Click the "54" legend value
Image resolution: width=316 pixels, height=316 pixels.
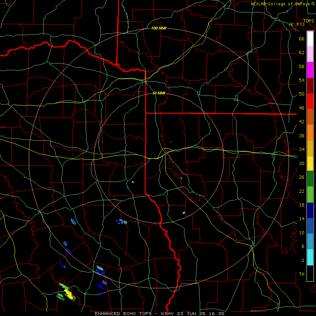[302, 80]
